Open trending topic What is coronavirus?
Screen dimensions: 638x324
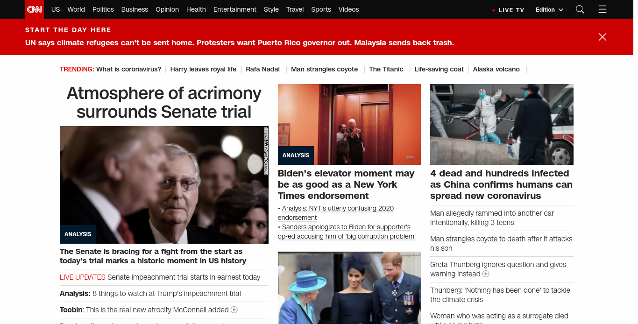[128, 69]
